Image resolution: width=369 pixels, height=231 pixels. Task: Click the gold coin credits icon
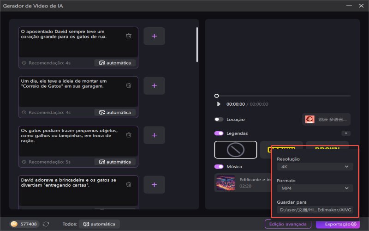tap(14, 224)
